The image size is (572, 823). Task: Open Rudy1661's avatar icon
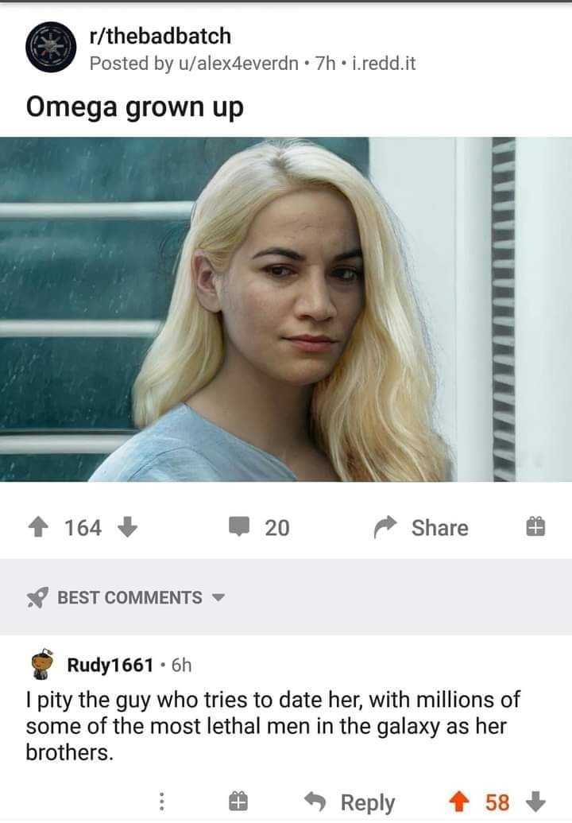42,664
